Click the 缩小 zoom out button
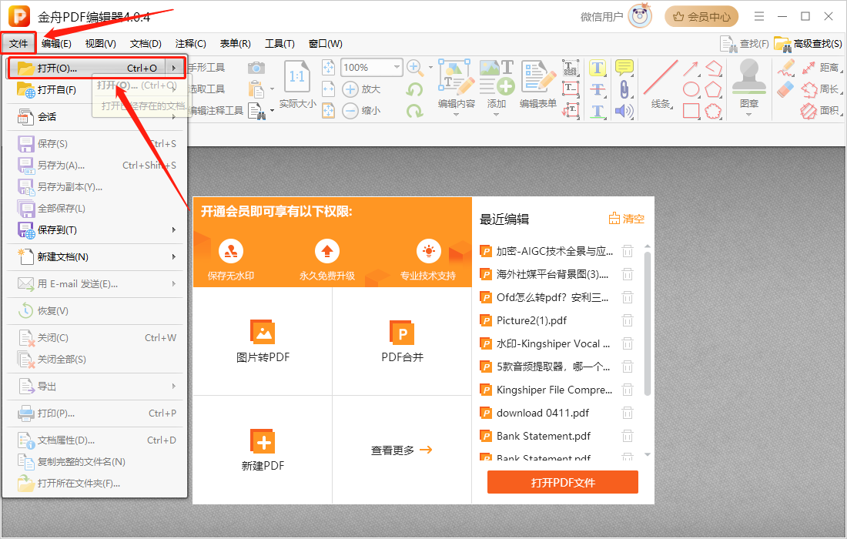The width and height of the screenshot is (847, 539). 361,111
